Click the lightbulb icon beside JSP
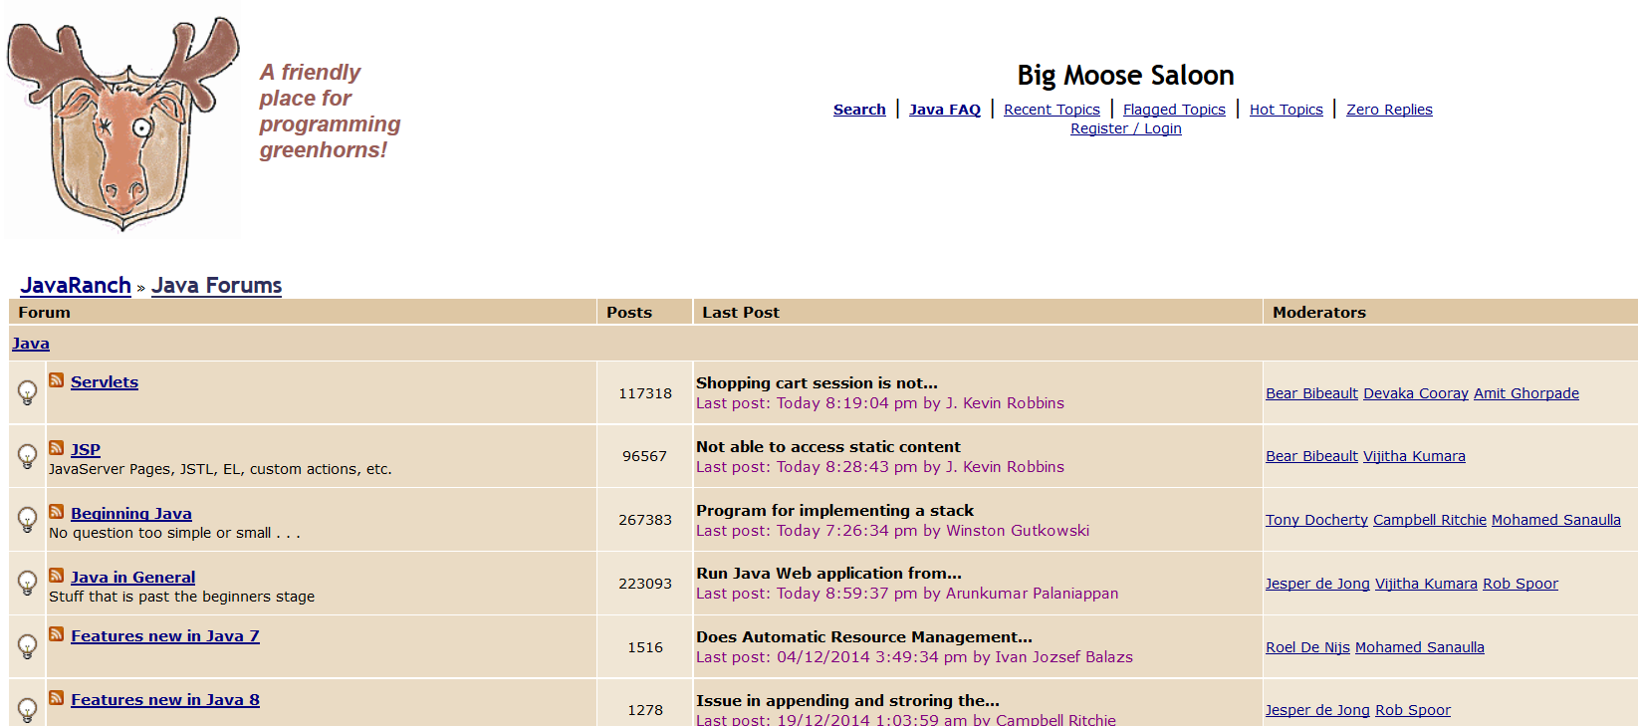This screenshot has height=726, width=1638. (28, 456)
